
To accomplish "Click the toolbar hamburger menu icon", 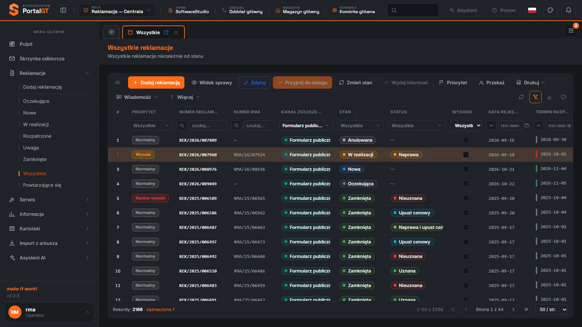I will click(x=117, y=82).
